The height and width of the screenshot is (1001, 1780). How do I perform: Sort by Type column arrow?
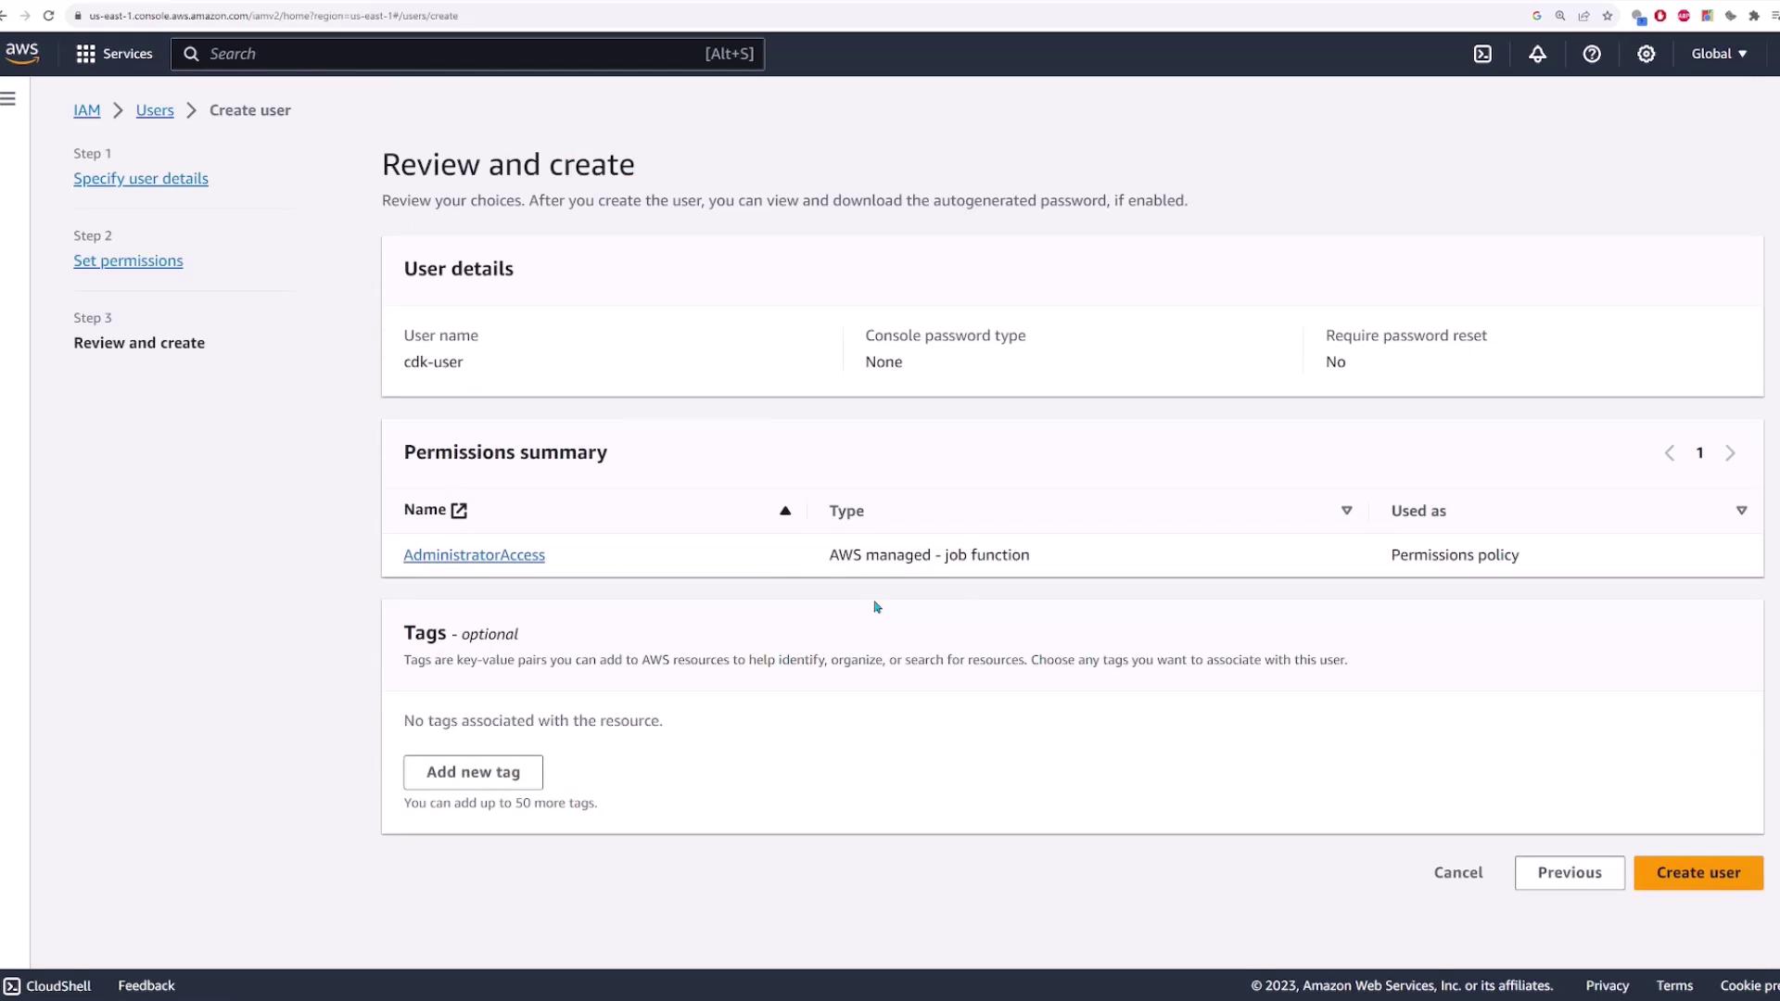tap(1346, 511)
